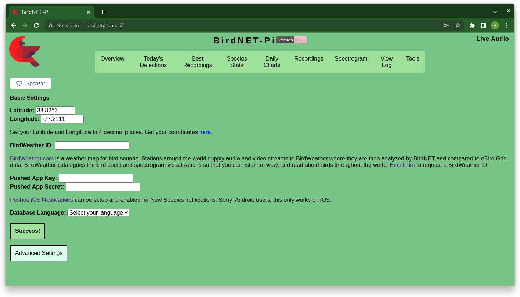
Task: Open the Chrome profile avatar
Action: click(495, 25)
